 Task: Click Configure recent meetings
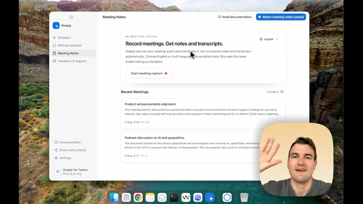tap(275, 92)
